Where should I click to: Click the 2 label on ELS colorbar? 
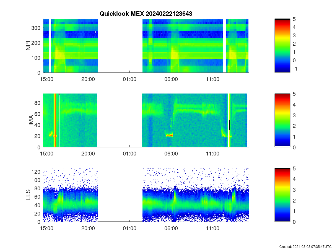[294, 200]
